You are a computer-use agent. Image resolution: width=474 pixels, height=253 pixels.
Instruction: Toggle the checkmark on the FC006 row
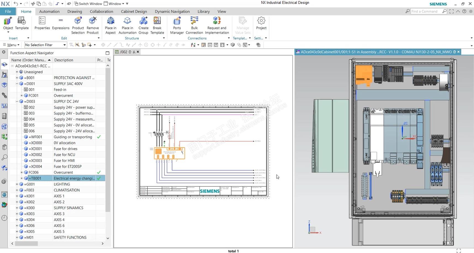99,172
